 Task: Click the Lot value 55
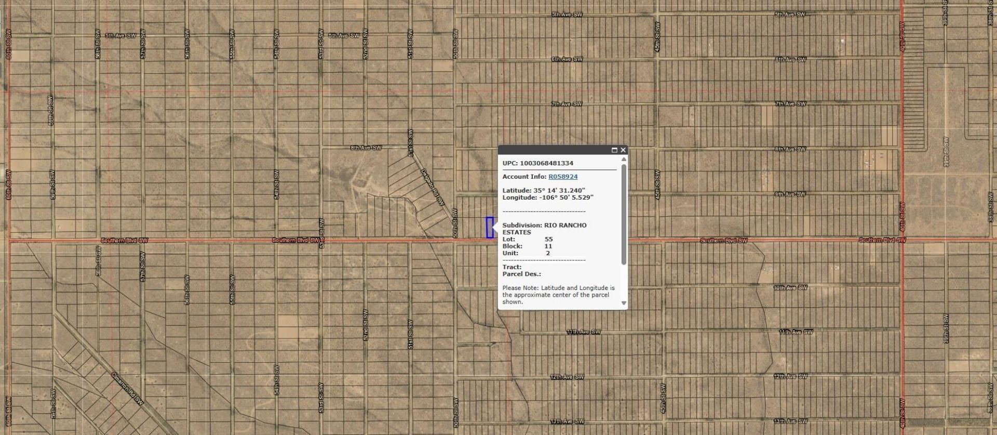(549, 240)
